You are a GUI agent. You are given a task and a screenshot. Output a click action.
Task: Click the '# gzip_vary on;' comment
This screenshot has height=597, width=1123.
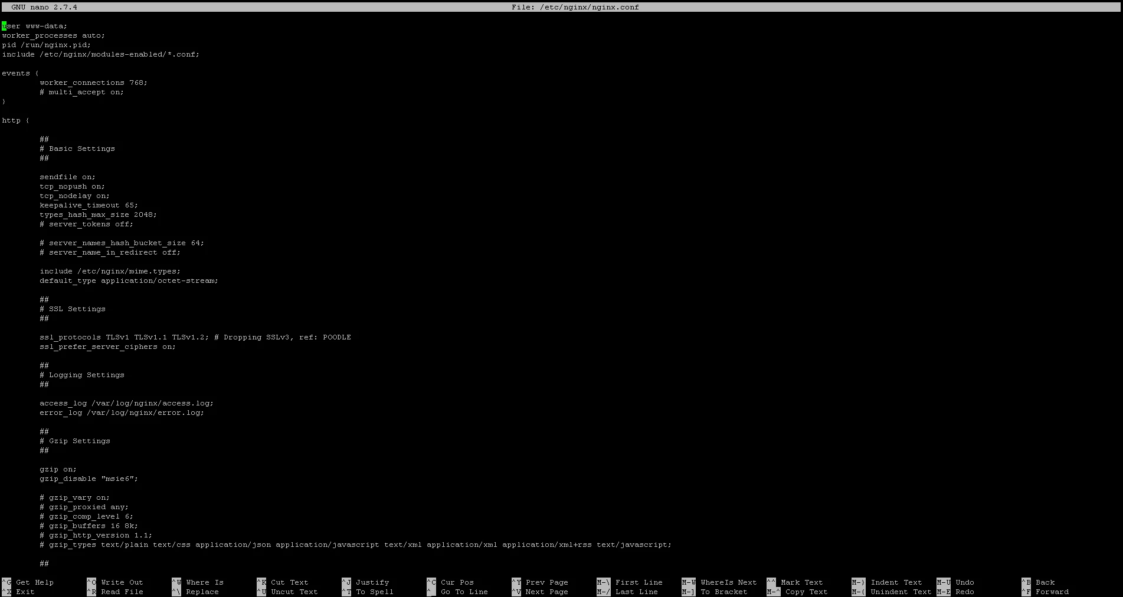pyautogui.click(x=75, y=497)
